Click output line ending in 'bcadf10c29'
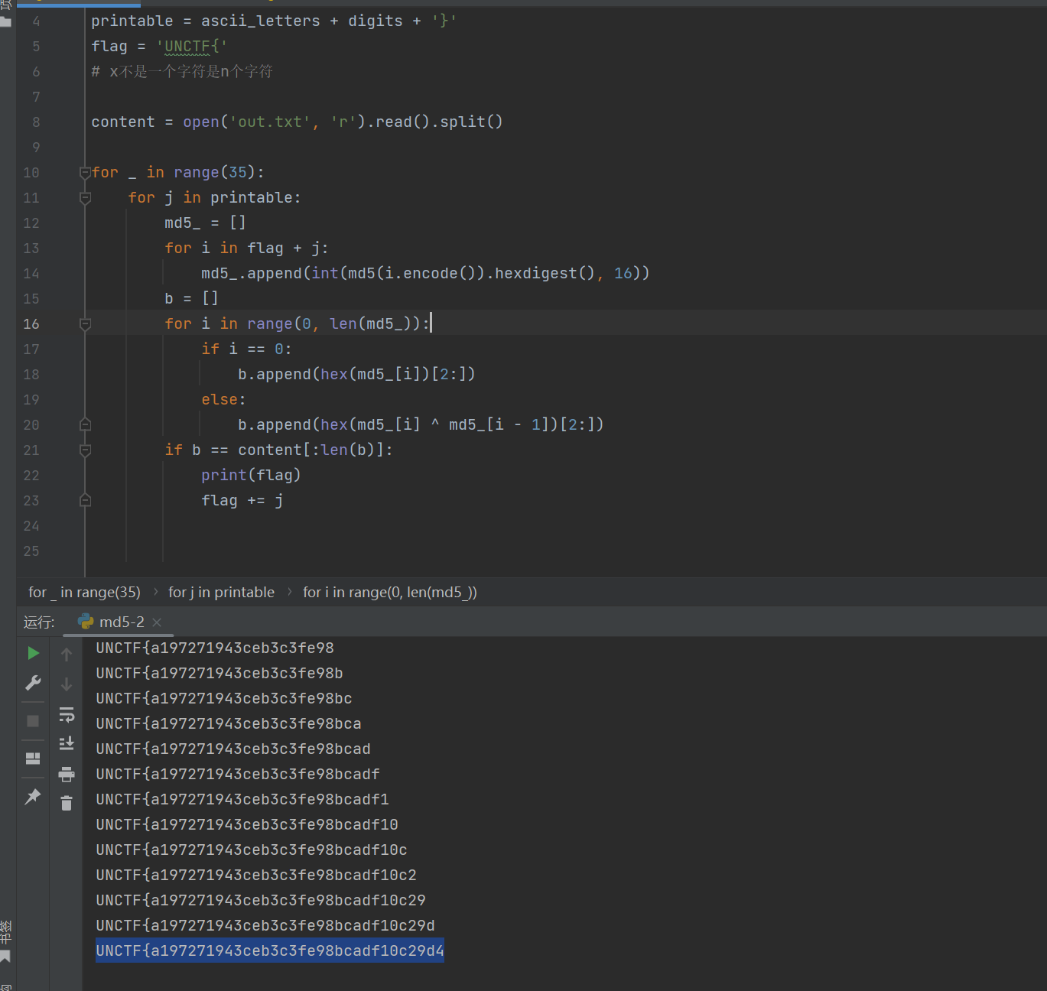The width and height of the screenshot is (1047, 991). (x=261, y=900)
